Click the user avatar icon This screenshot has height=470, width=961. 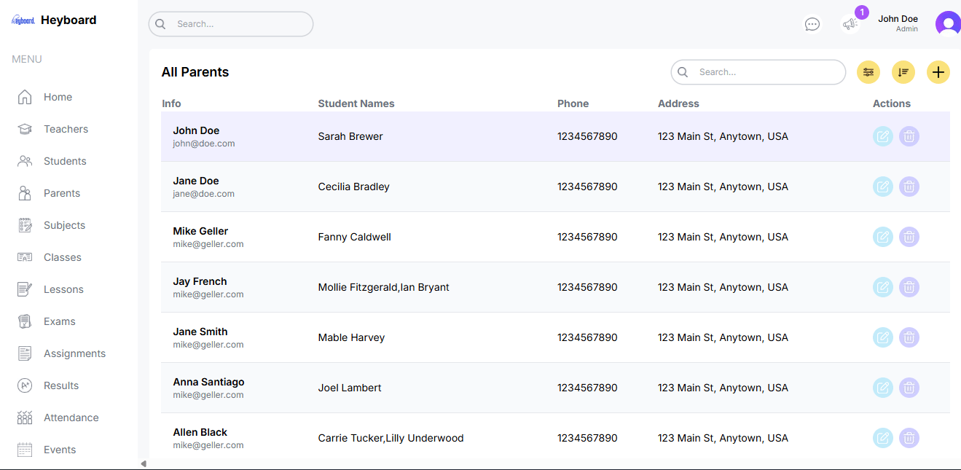pyautogui.click(x=948, y=24)
